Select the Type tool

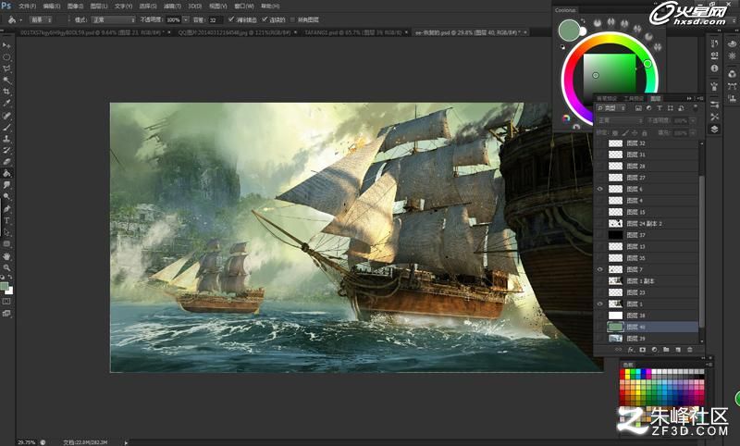(6, 221)
